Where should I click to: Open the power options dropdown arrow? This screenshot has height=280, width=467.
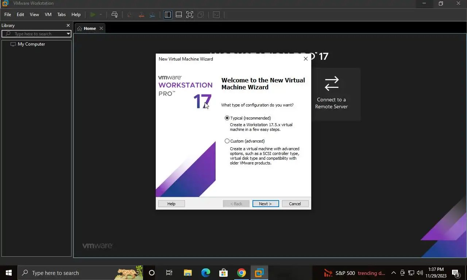[x=101, y=15]
